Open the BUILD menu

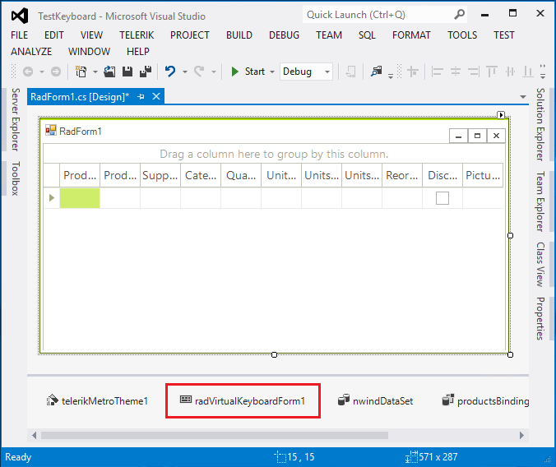(x=239, y=35)
